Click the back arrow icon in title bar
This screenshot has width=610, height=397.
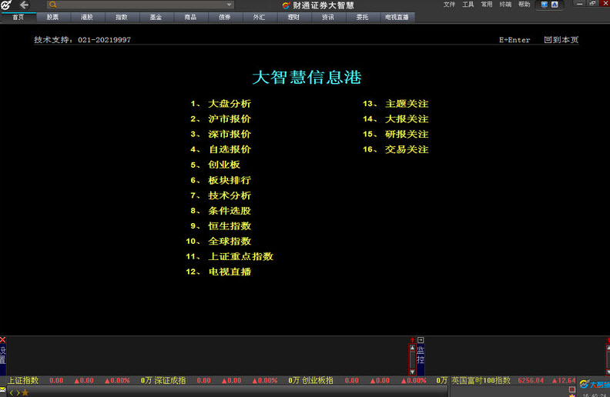click(24, 5)
